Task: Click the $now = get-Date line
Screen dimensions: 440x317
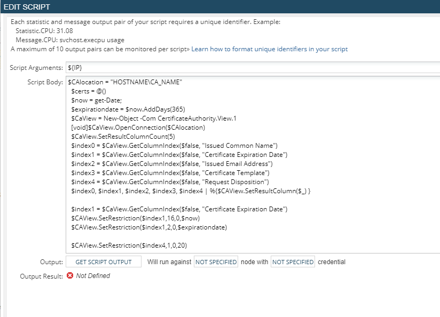Action: tap(96, 100)
